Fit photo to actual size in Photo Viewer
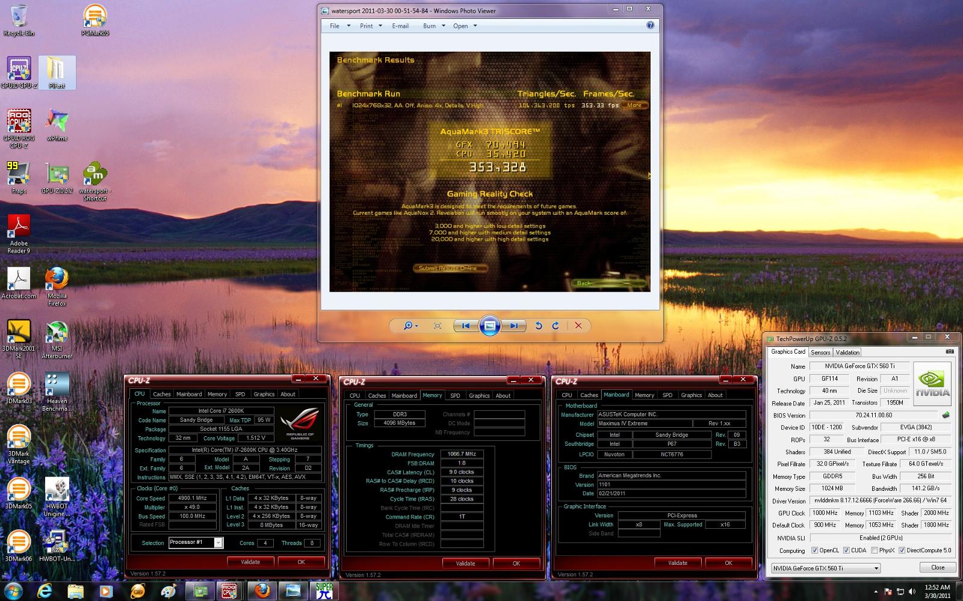Viewport: 963px width, 601px height. coord(438,325)
